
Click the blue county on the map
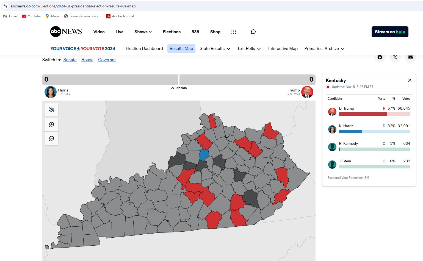[204, 155]
